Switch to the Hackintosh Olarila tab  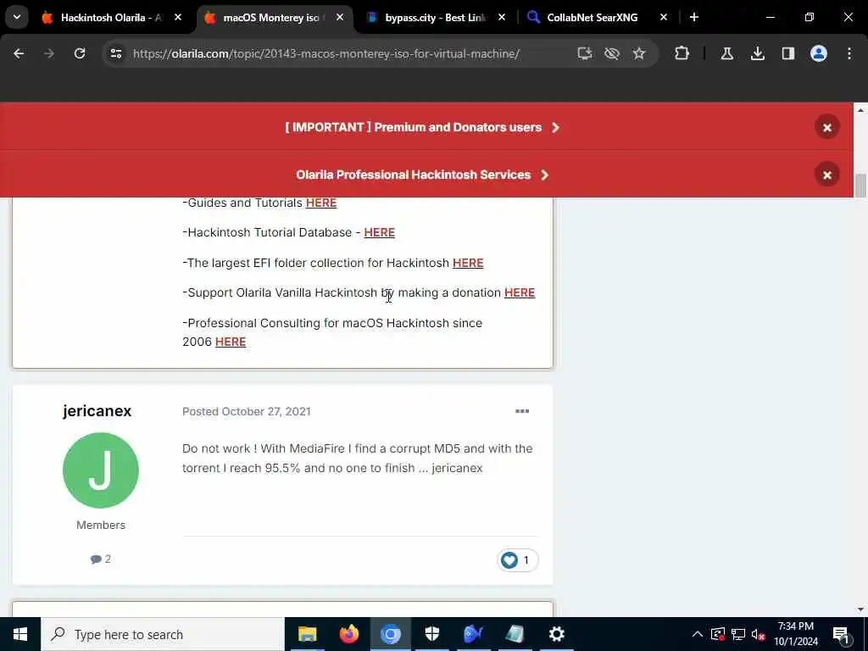111,18
